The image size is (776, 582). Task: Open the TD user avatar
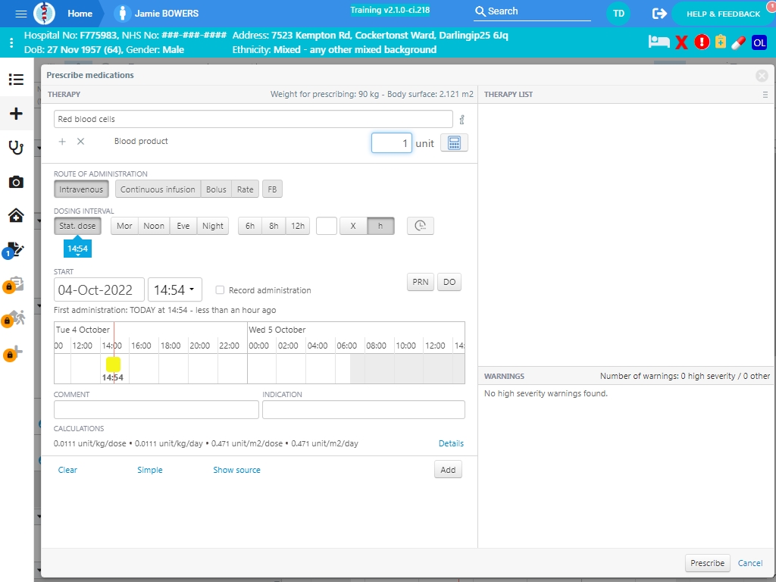tap(618, 14)
